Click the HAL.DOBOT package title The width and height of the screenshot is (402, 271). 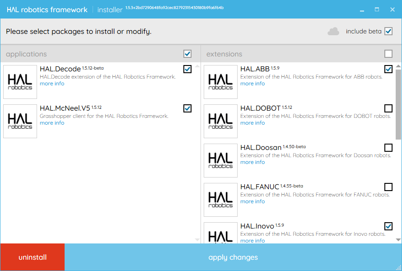[x=261, y=108]
